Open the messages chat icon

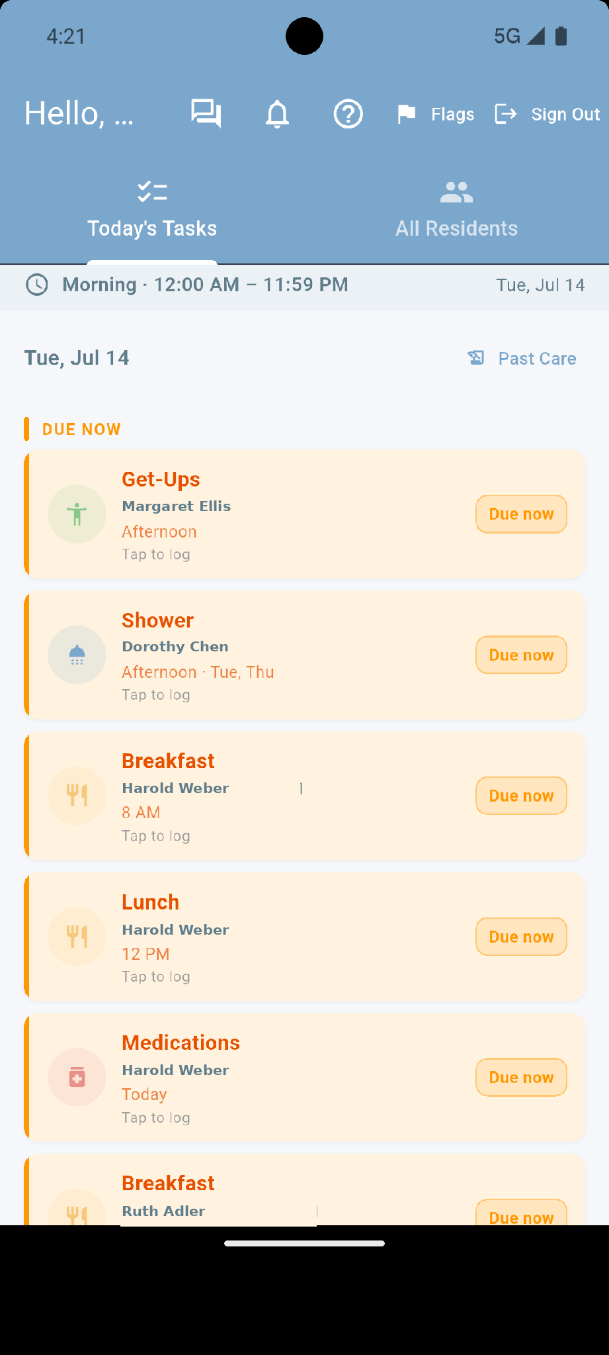(x=206, y=114)
